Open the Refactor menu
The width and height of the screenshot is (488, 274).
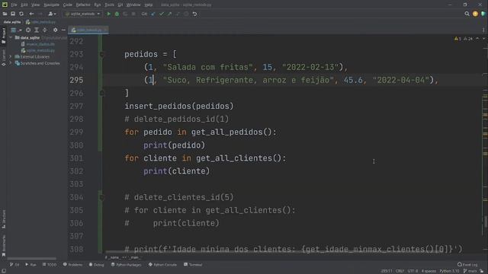coord(83,5)
